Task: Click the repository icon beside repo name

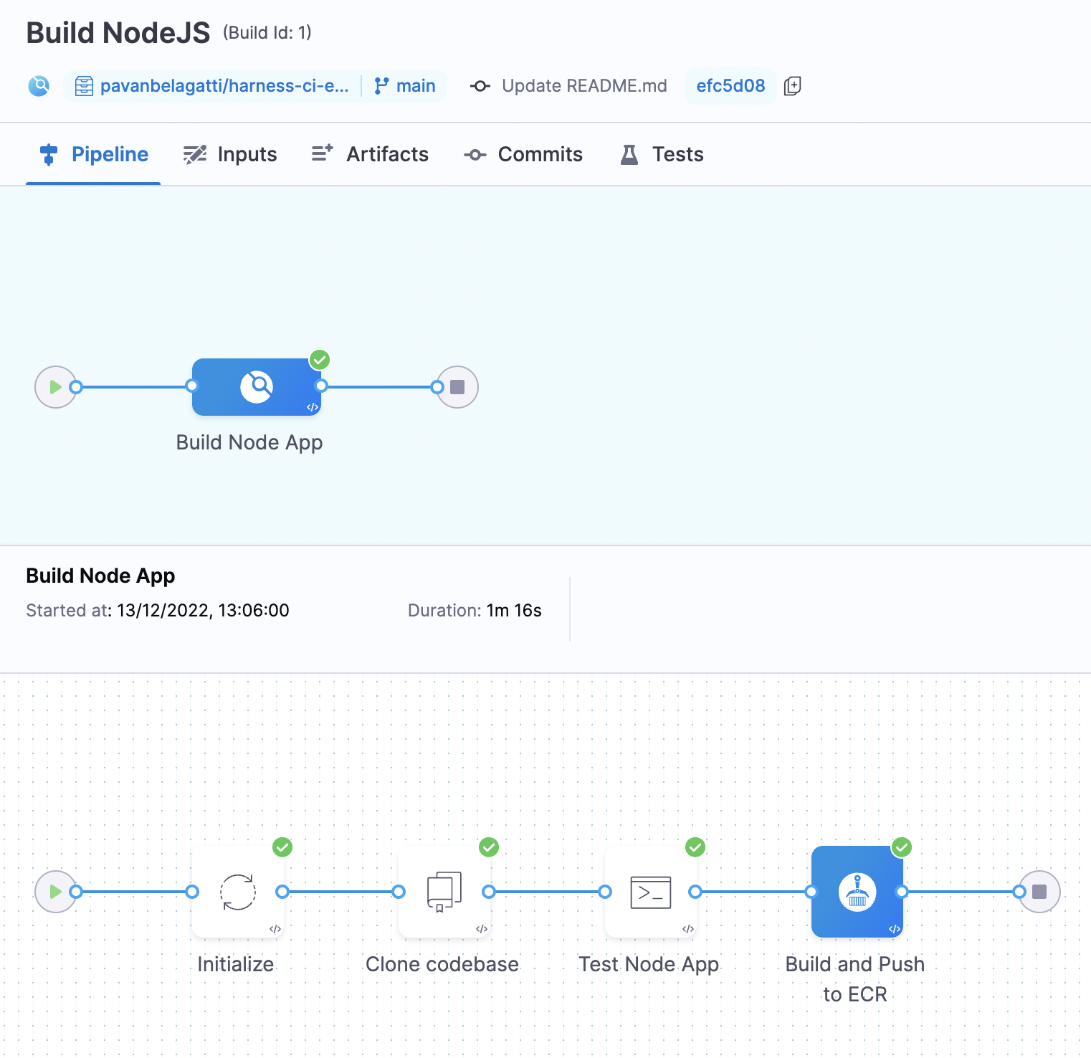Action: coord(84,86)
